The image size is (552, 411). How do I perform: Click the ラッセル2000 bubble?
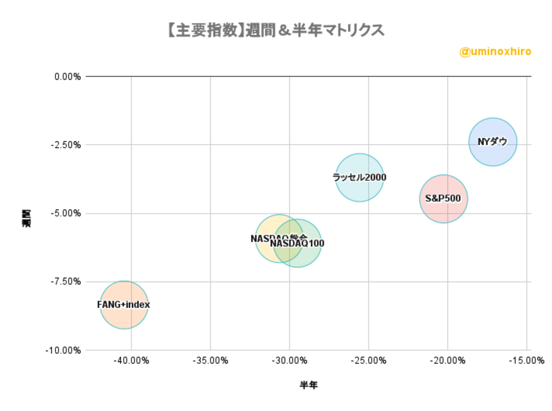point(359,177)
